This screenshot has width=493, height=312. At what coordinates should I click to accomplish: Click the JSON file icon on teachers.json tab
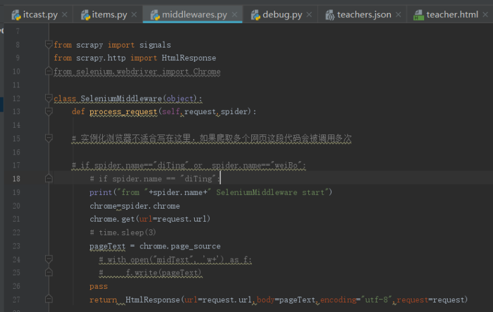point(330,15)
